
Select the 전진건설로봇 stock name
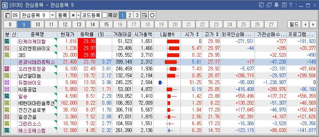point(32,110)
